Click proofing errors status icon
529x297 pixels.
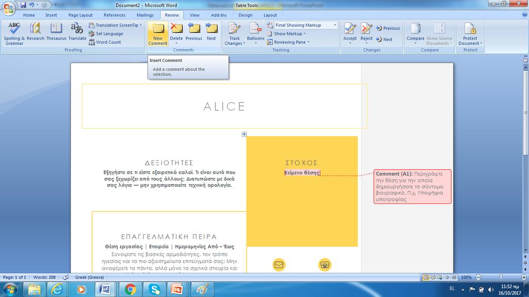point(66,277)
